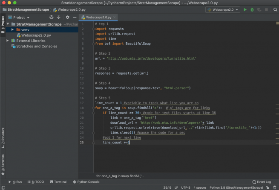Expand External Libraries node
279x190 pixels.
8,41
